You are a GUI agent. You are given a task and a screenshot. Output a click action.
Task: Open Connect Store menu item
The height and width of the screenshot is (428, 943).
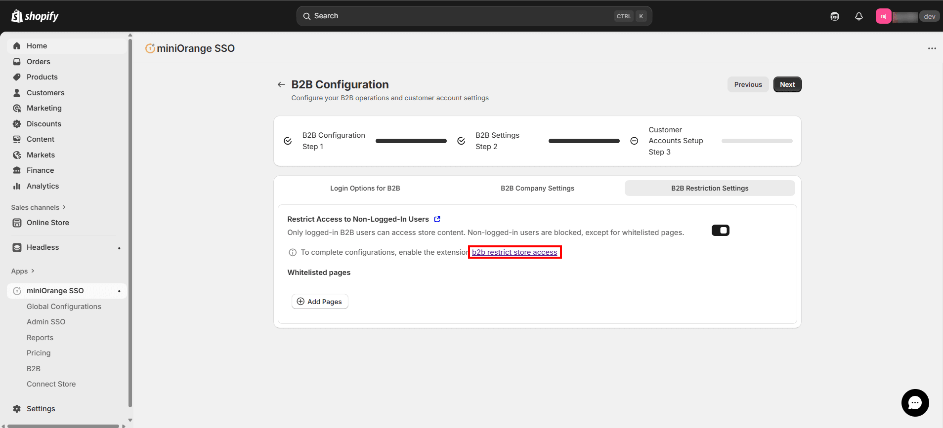51,384
